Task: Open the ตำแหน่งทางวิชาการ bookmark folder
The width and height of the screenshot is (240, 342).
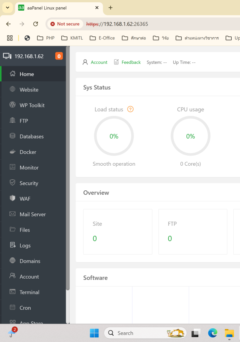Action: pos(197,38)
